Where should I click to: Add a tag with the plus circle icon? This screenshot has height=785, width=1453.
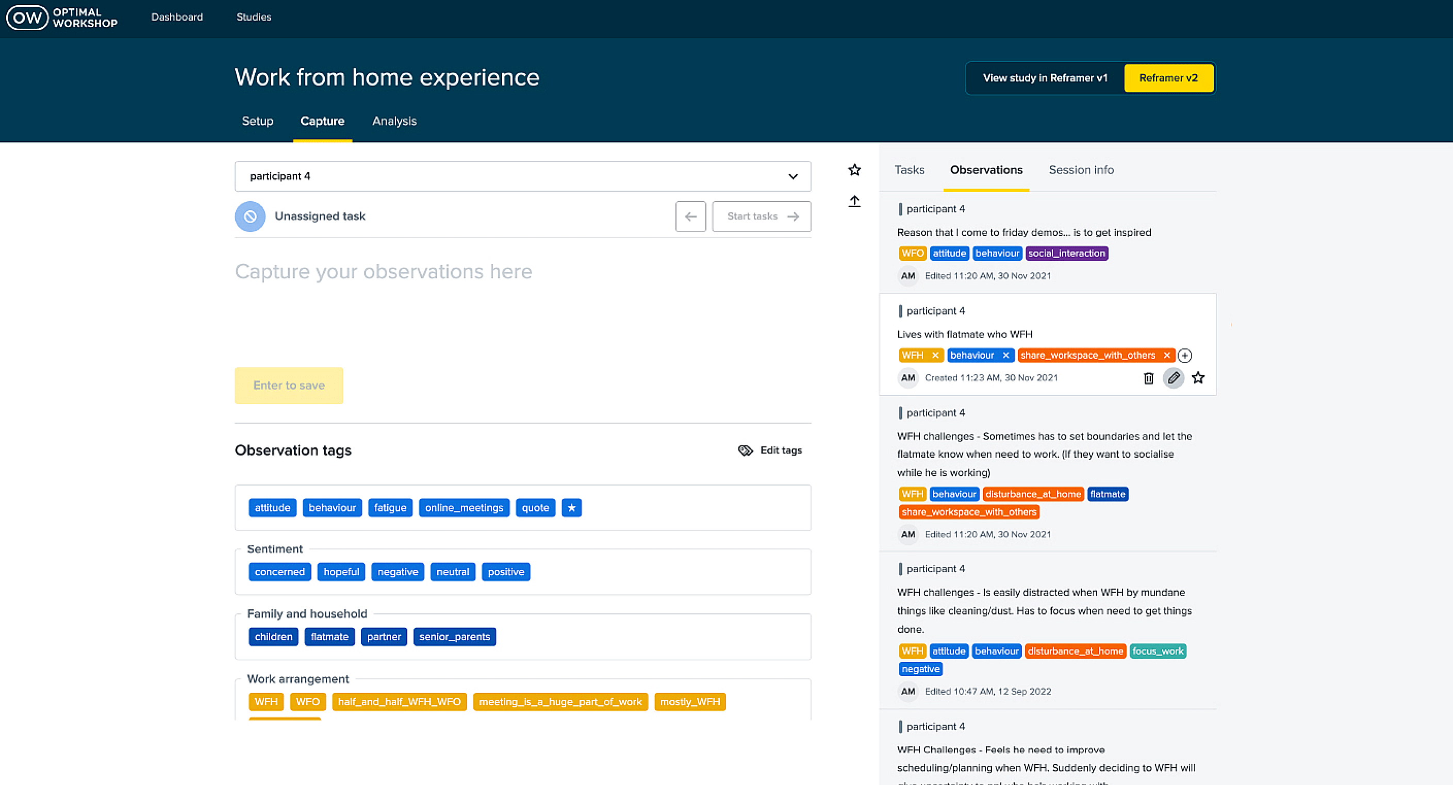1184,356
